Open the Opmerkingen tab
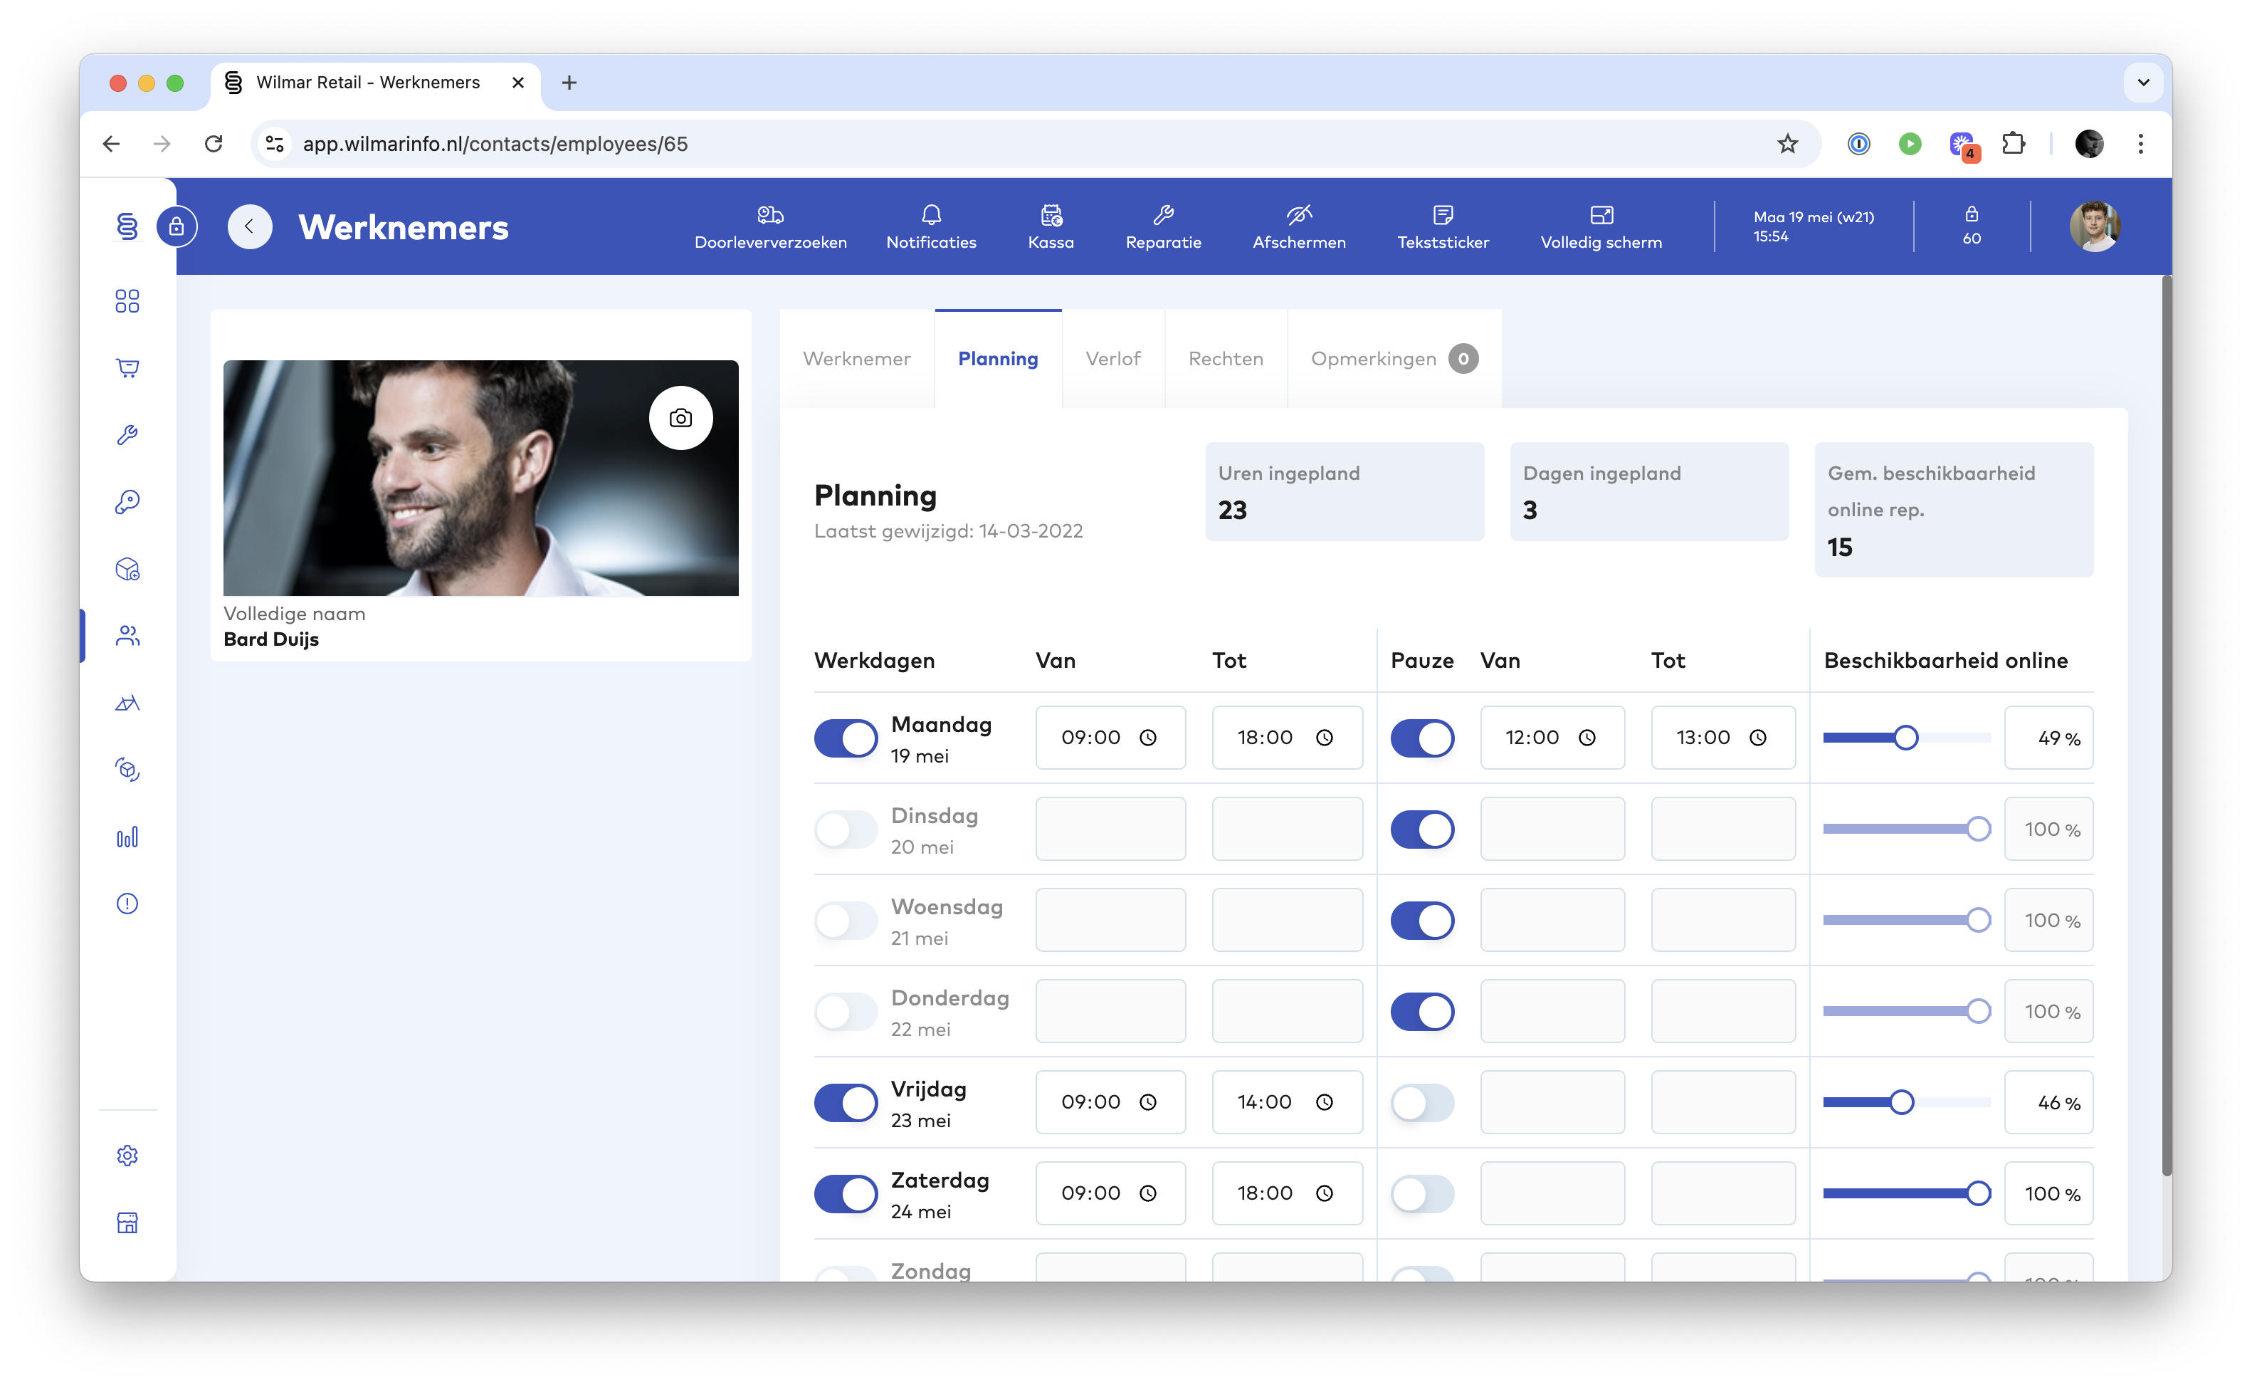2252x1387 pixels. click(1394, 359)
